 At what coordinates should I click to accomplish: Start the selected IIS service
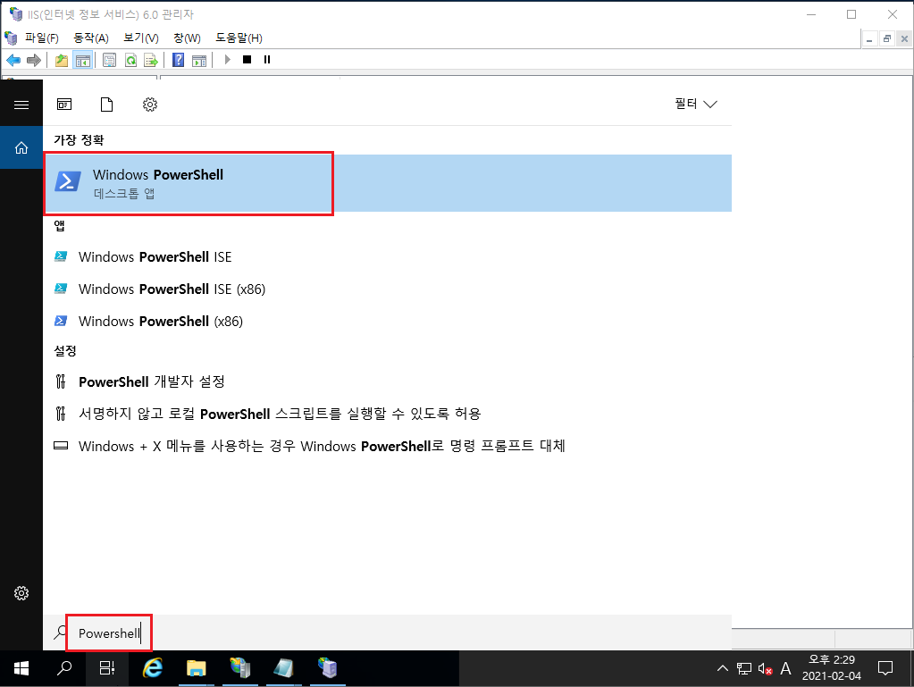227,60
